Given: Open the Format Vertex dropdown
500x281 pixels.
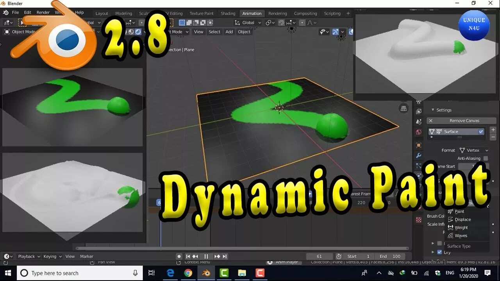Looking at the screenshot, I should pyautogui.click(x=474, y=150).
